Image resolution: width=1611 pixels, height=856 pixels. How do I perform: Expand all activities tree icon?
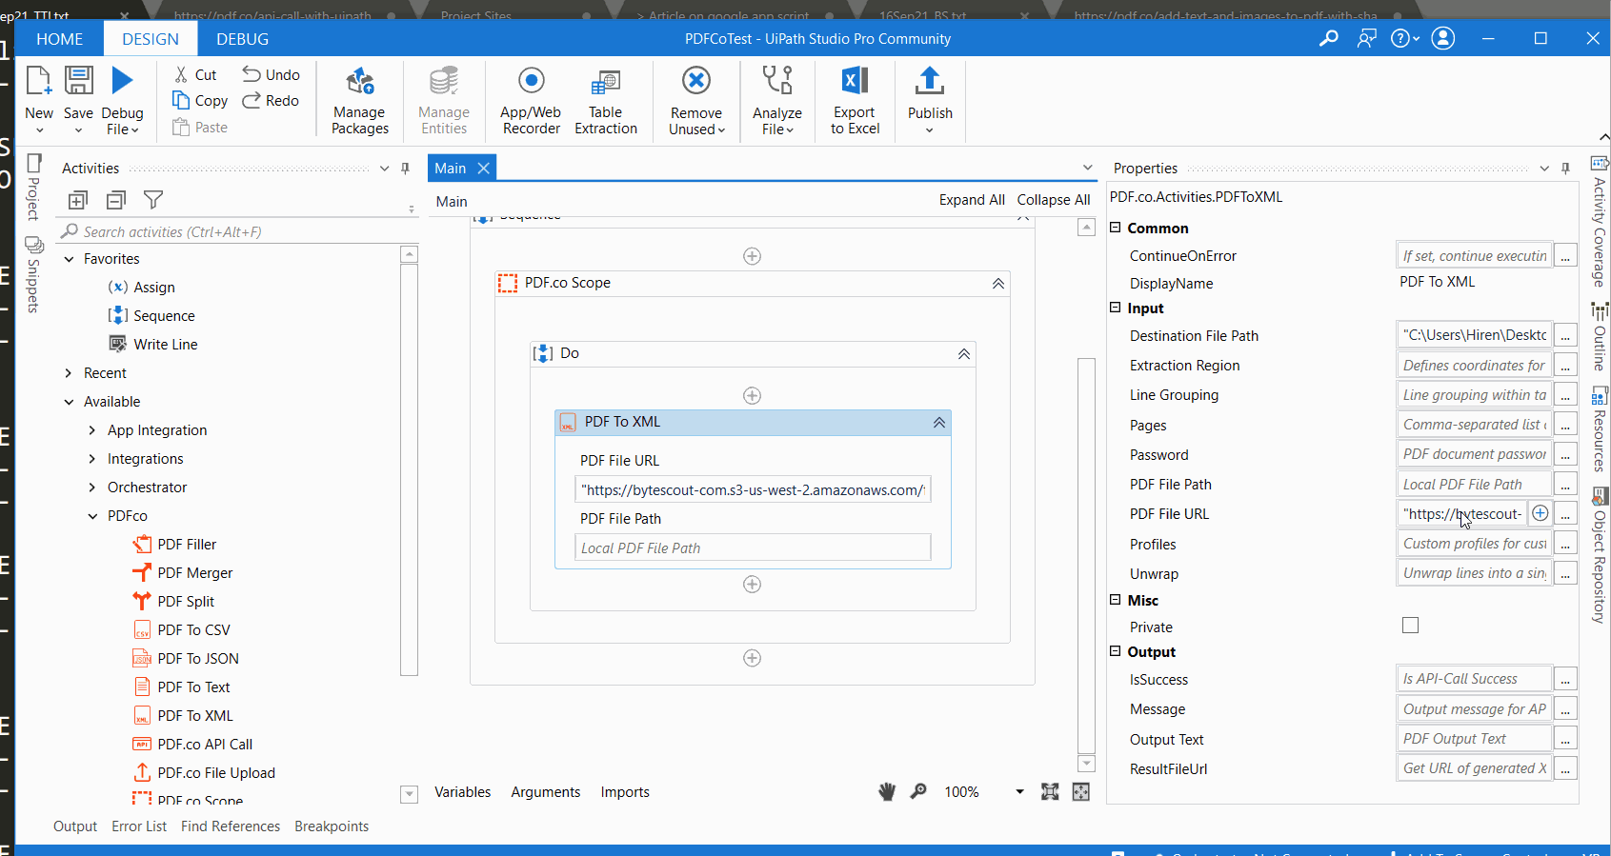pyautogui.click(x=78, y=200)
